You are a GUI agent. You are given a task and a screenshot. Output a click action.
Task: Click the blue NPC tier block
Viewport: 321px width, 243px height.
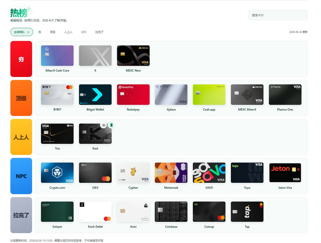[21, 176]
